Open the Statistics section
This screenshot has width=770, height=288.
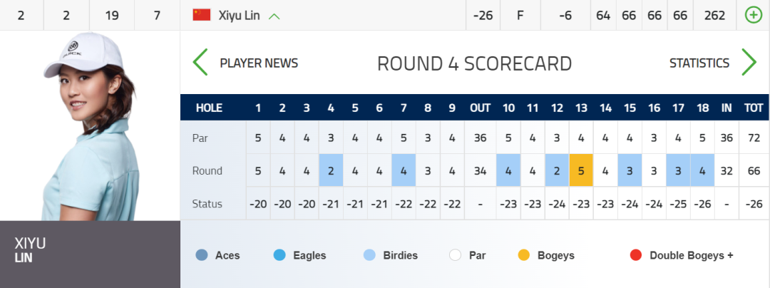tap(699, 63)
